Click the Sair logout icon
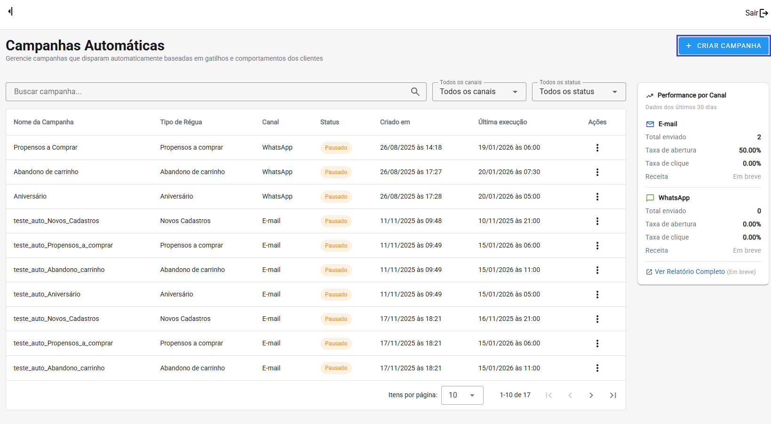 [x=763, y=13]
